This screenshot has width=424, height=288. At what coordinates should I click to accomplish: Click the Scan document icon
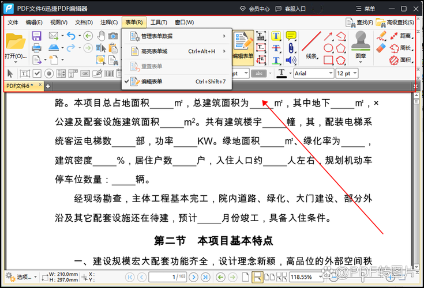pyautogui.click(x=54, y=48)
